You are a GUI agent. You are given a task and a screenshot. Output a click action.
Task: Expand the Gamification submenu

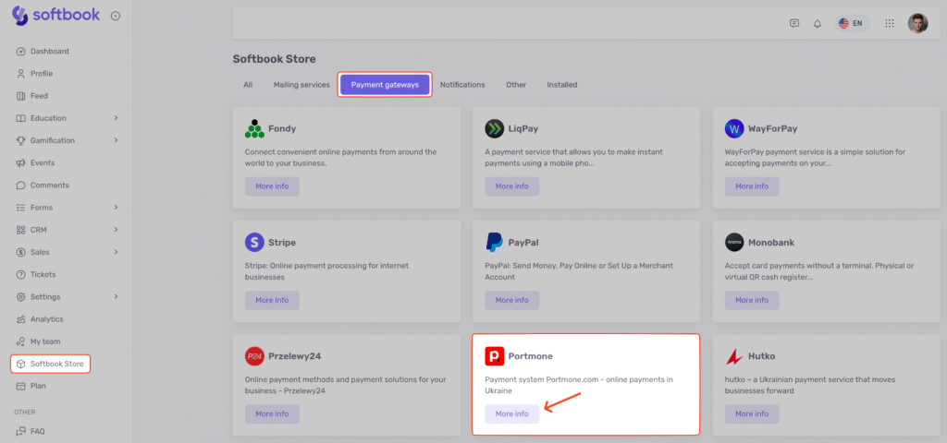[x=116, y=140]
